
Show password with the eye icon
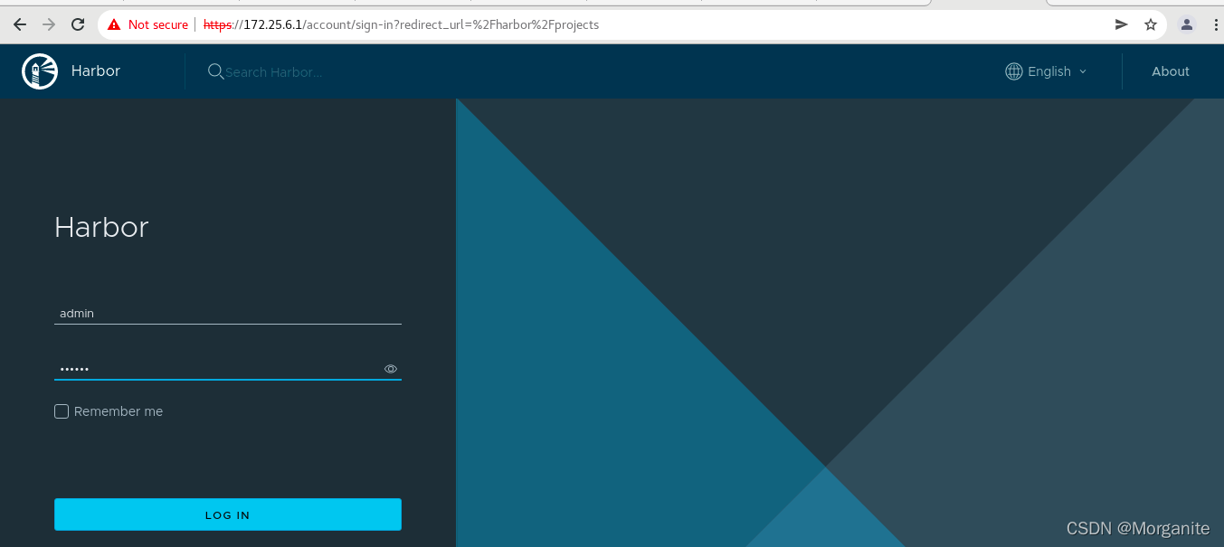[x=391, y=369]
